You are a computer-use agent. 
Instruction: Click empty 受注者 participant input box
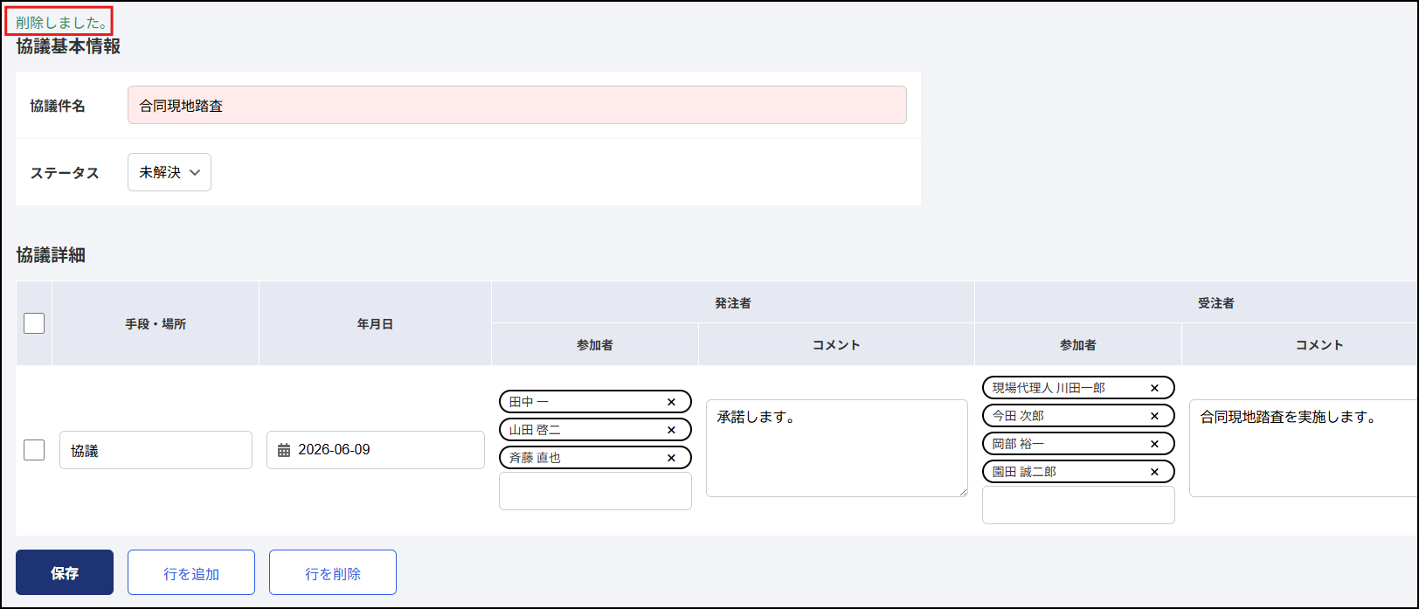click(1078, 505)
